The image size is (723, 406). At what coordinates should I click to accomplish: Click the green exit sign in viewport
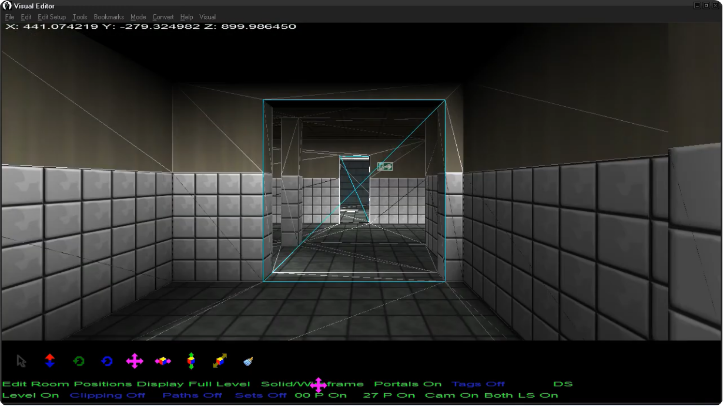pyautogui.click(x=384, y=167)
